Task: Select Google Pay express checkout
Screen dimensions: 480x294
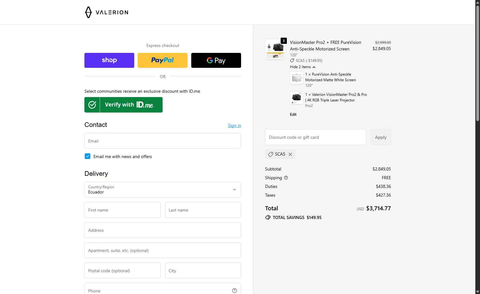Action: click(x=216, y=60)
